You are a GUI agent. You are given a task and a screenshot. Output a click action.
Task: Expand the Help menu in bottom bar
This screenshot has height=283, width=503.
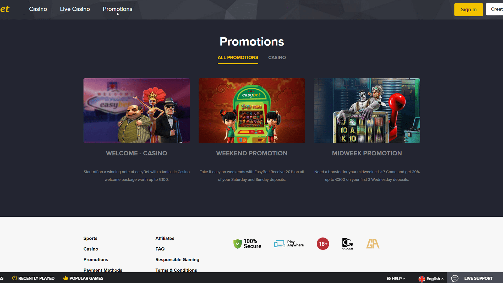(x=396, y=279)
